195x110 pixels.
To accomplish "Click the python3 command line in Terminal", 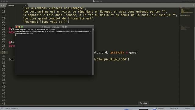I will tap(54, 32).
